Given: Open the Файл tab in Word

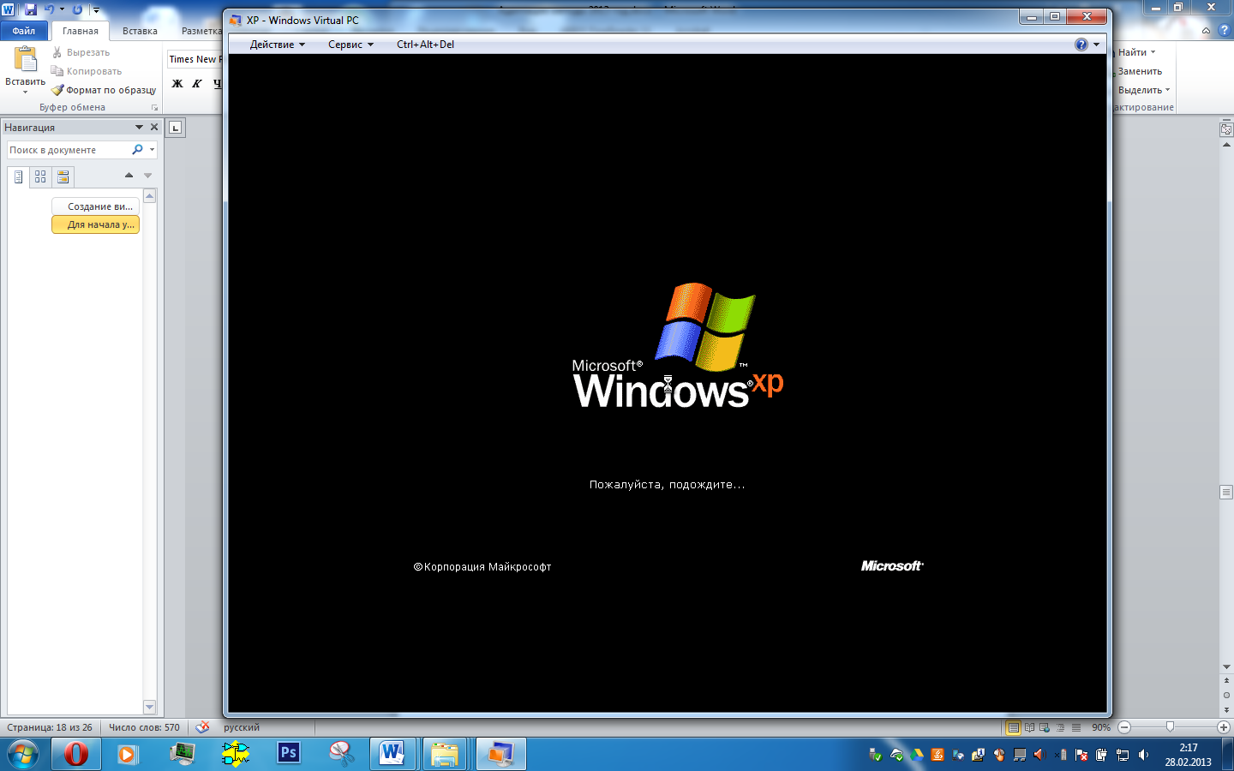Looking at the screenshot, I should tap(24, 31).
